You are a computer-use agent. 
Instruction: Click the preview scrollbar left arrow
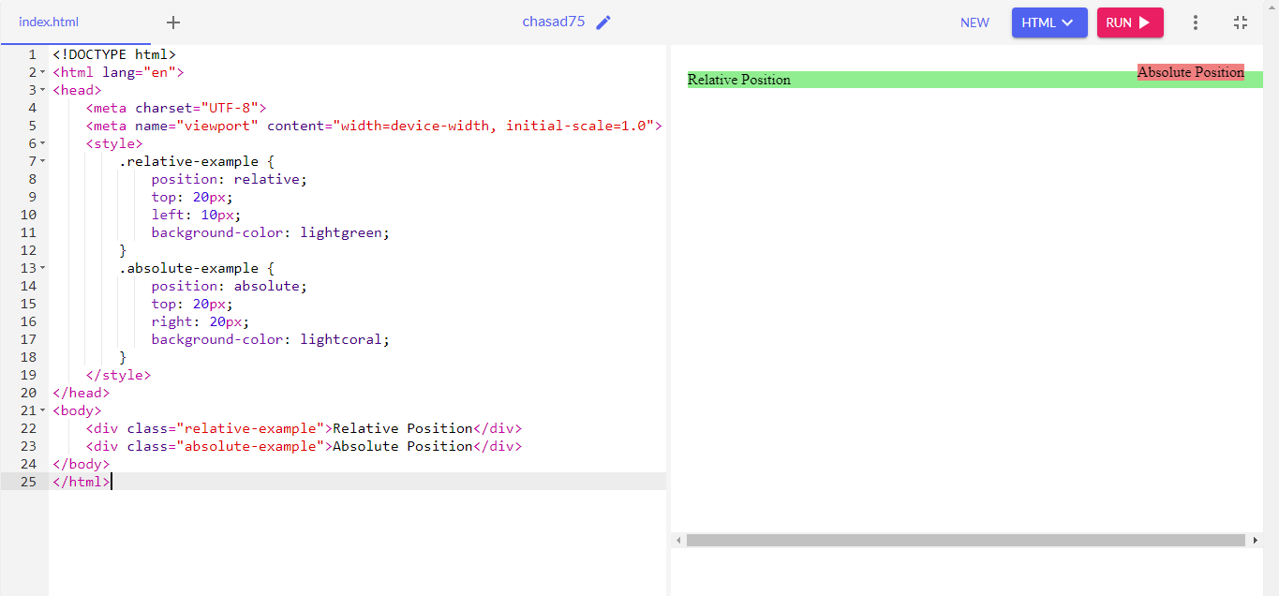pyautogui.click(x=678, y=541)
